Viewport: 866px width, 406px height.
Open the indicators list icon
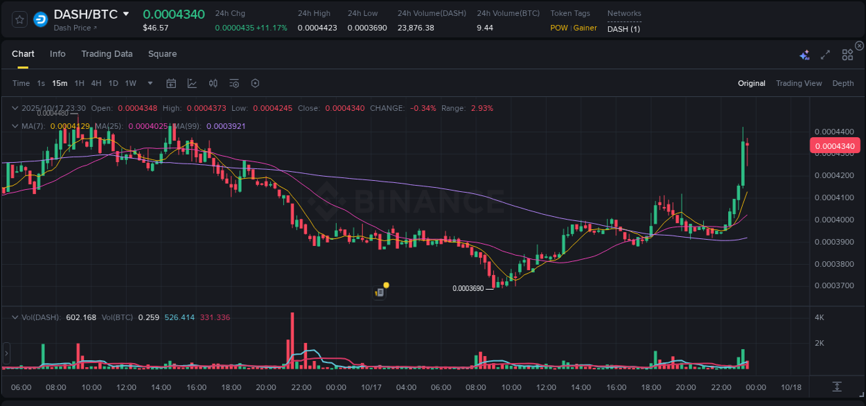tap(233, 83)
